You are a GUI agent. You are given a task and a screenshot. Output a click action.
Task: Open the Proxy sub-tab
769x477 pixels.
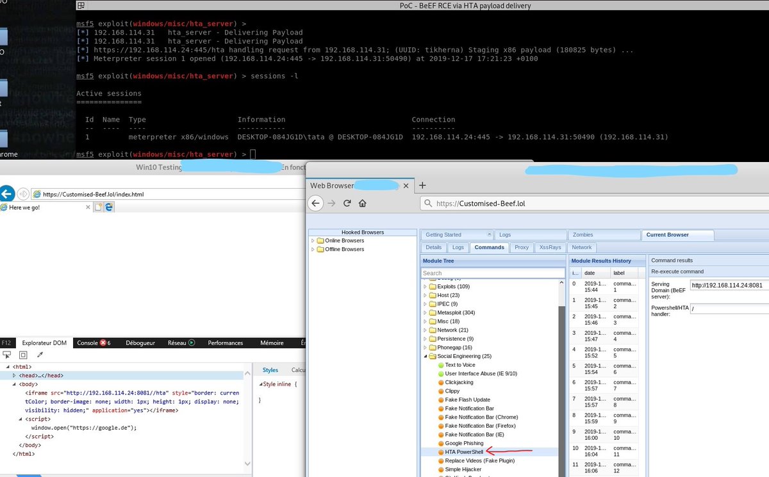522,247
